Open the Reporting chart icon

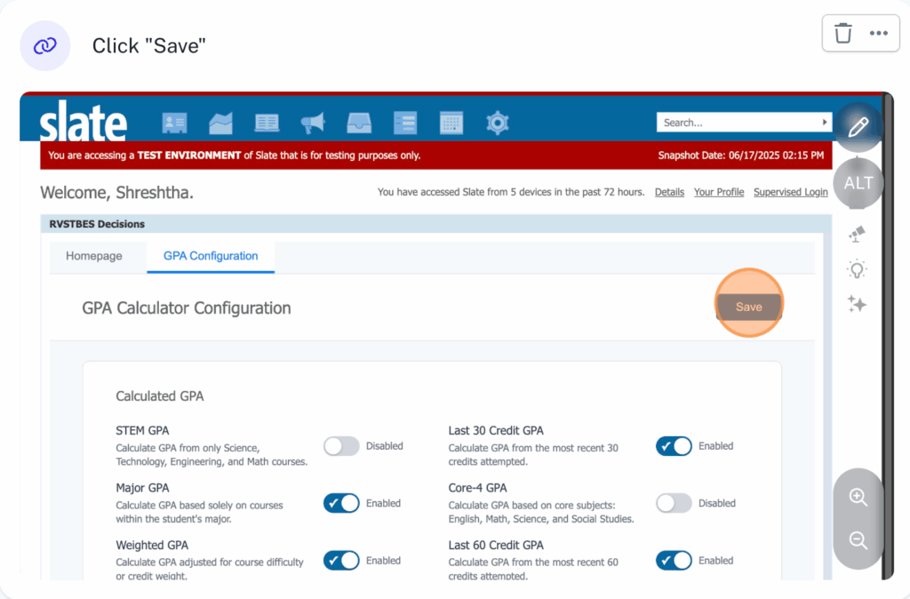coord(220,123)
